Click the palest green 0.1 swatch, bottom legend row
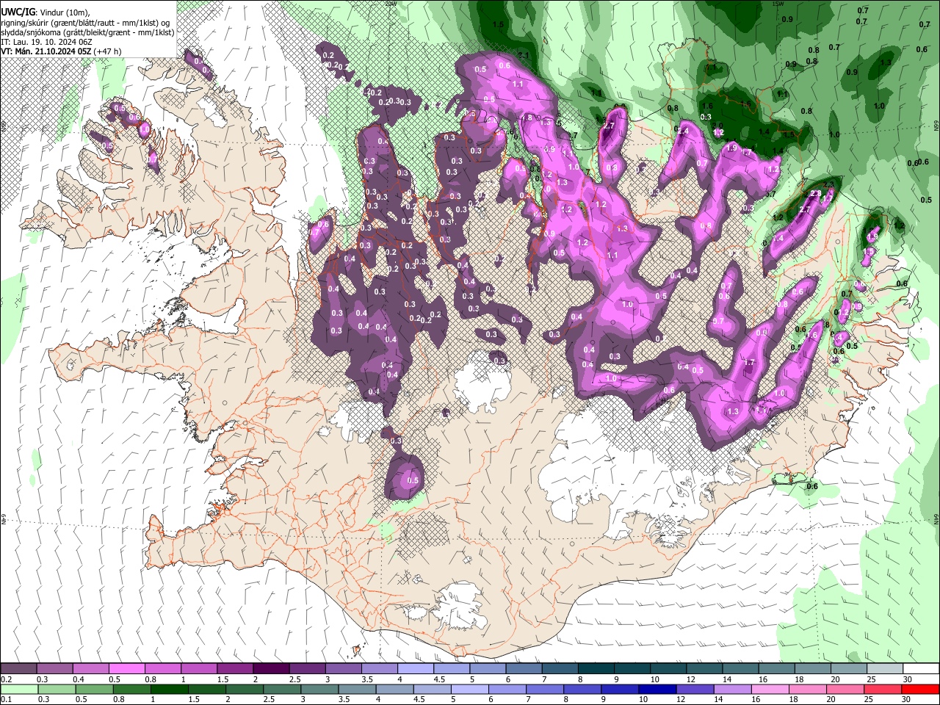The image size is (940, 705). pos(18,689)
